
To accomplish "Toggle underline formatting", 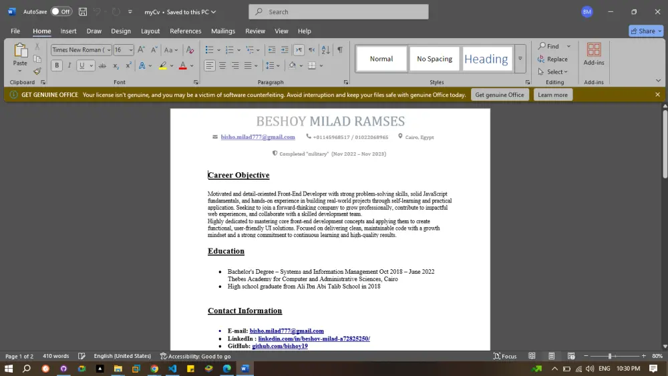I will (81, 65).
